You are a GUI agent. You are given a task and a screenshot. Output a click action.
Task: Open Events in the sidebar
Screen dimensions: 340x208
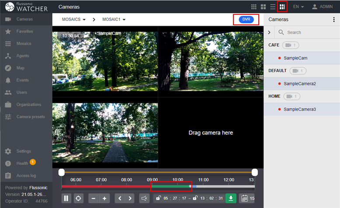(x=26, y=80)
